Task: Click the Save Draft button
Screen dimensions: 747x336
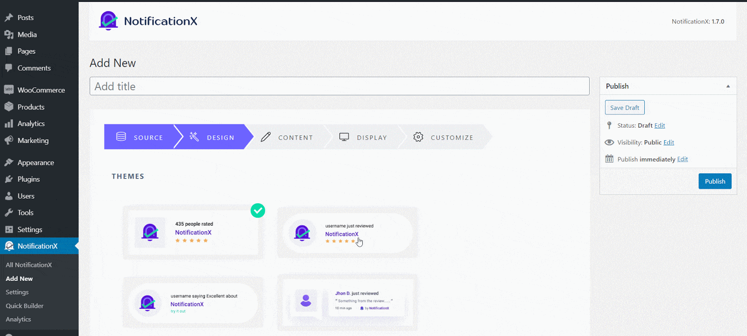Action: pyautogui.click(x=625, y=107)
